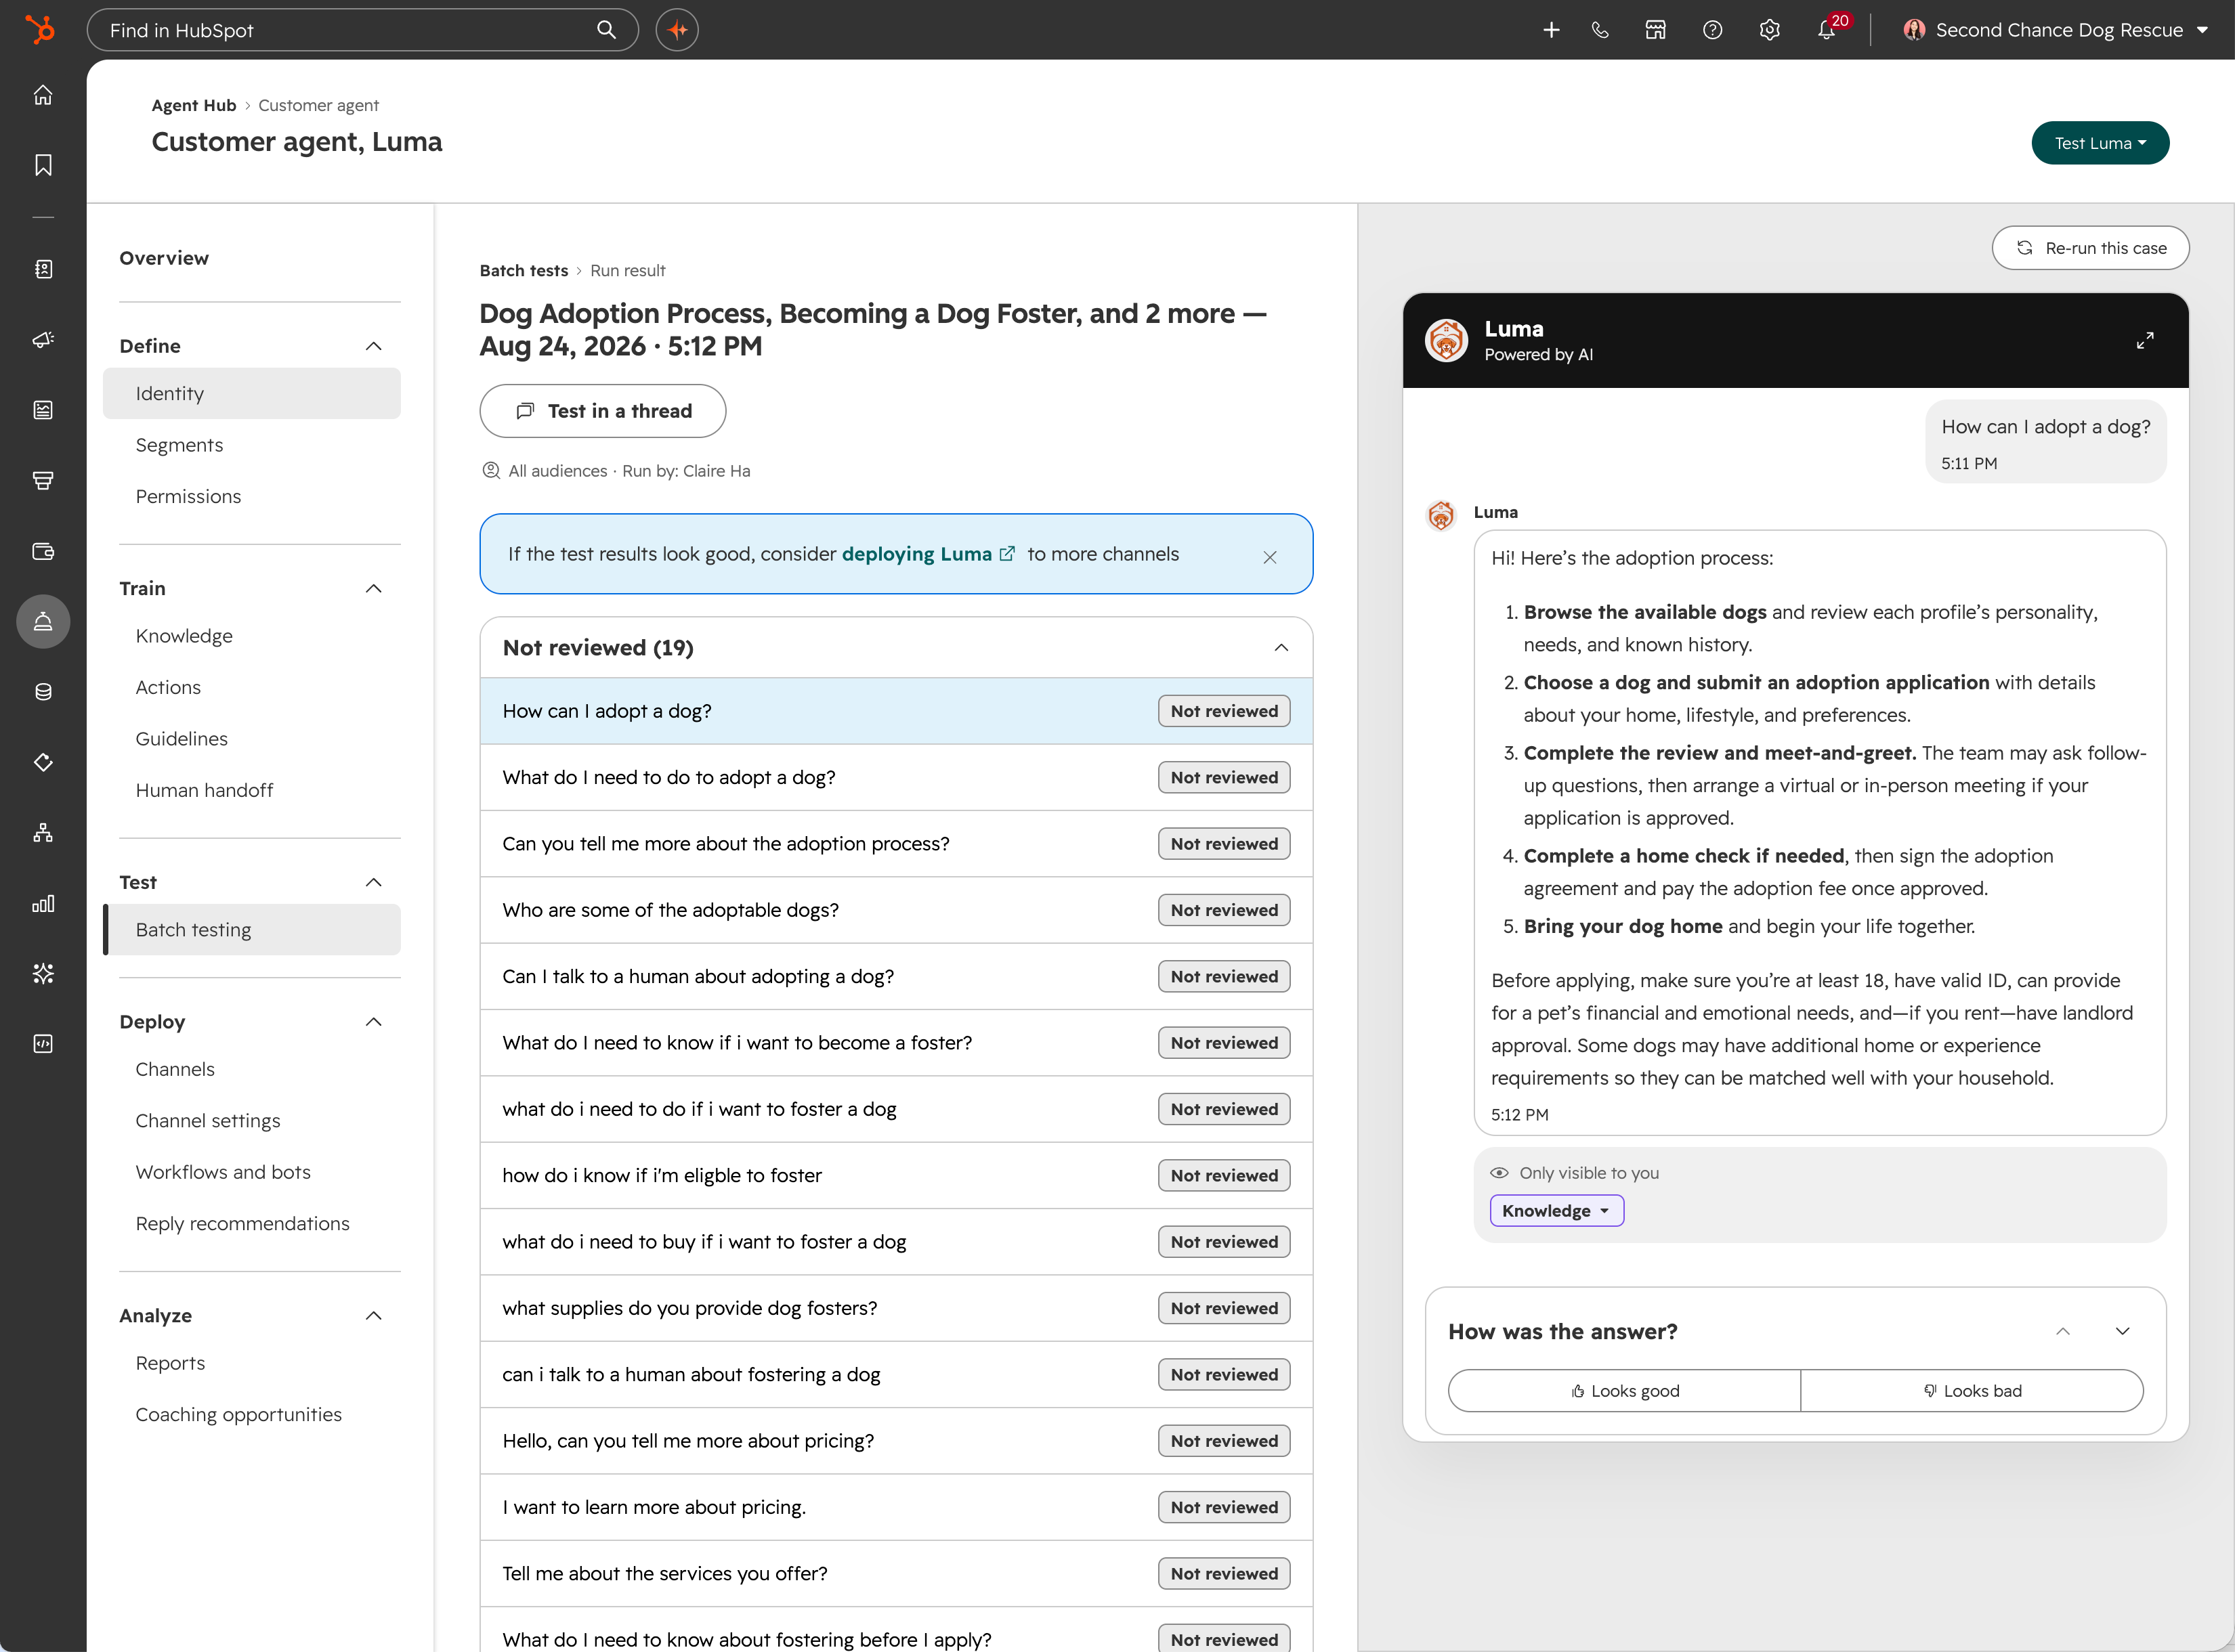Dismiss the deploying Luma banner
Image resolution: width=2235 pixels, height=1652 pixels.
point(1270,557)
